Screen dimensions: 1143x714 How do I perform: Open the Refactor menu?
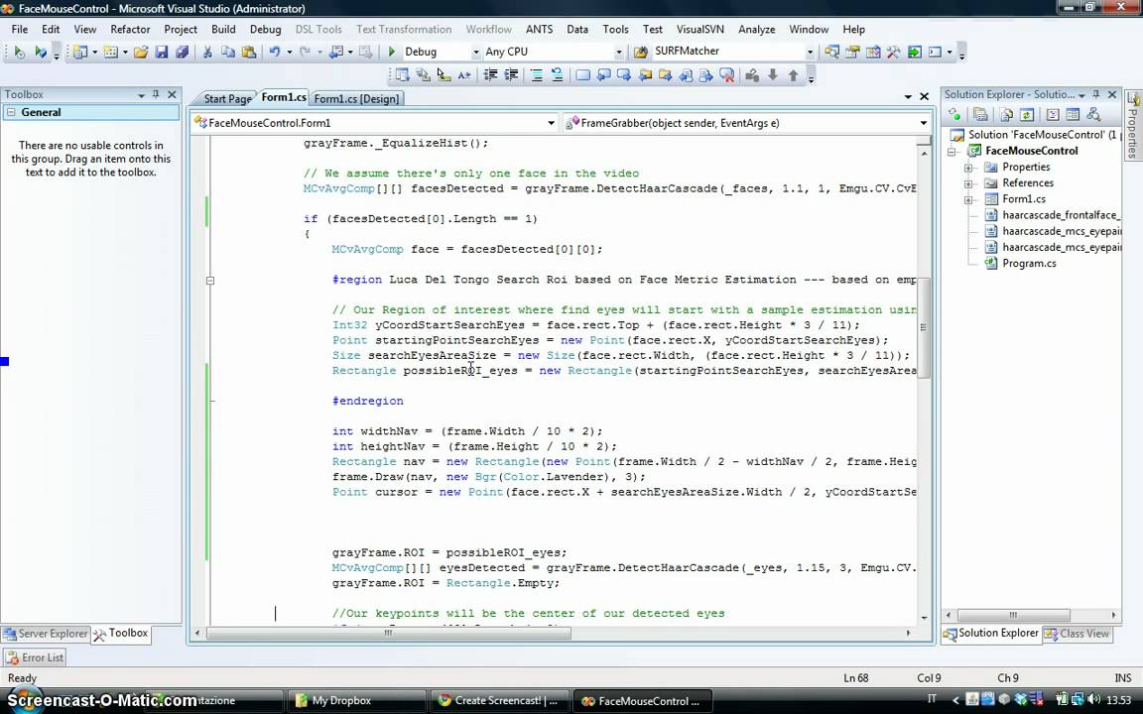pyautogui.click(x=130, y=29)
